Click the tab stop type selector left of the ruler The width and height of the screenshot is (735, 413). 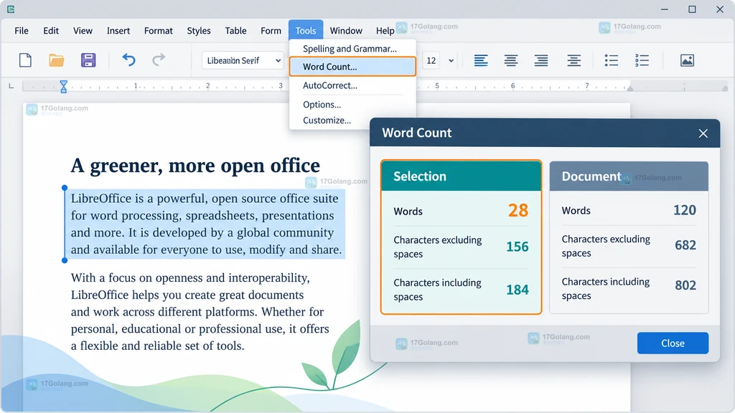click(x=11, y=86)
